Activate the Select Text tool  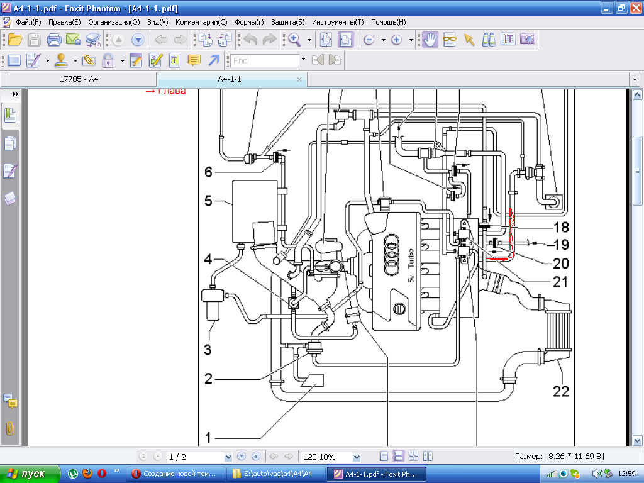click(508, 40)
